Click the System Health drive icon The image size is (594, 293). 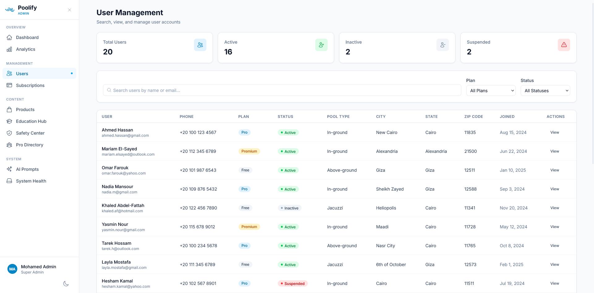point(10,181)
